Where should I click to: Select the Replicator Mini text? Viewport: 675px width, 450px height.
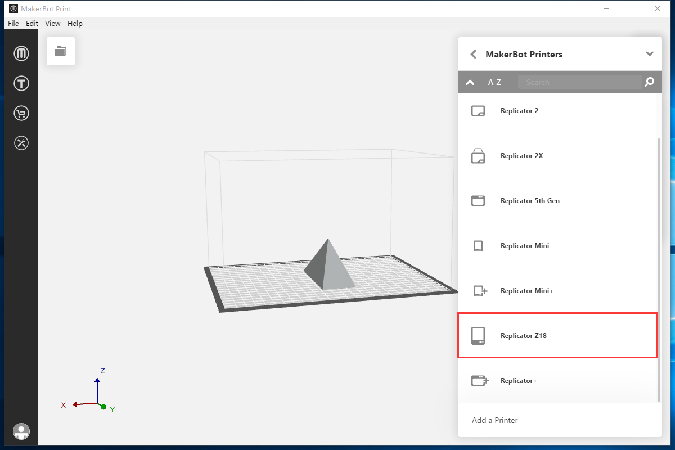tap(525, 246)
